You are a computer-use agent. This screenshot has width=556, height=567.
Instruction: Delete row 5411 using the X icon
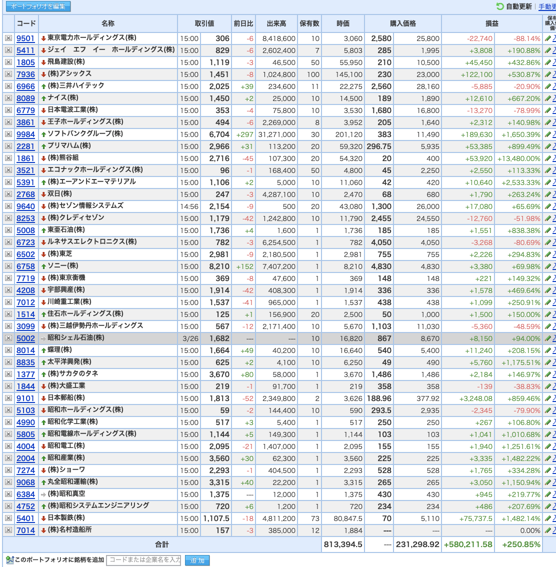point(8,50)
